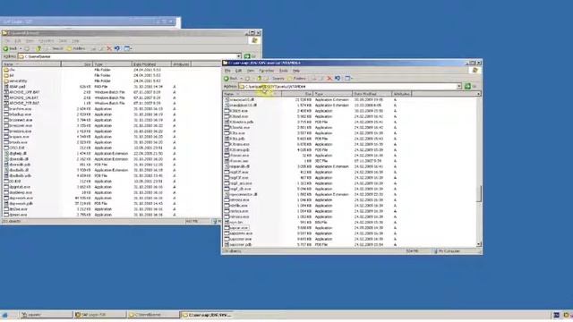
Task: Click green Go button in front window
Action: (467, 86)
